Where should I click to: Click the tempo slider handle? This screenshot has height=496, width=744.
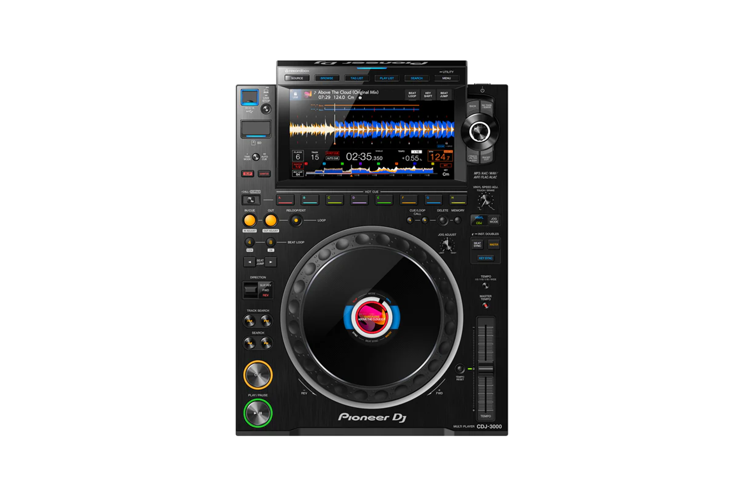click(486, 368)
